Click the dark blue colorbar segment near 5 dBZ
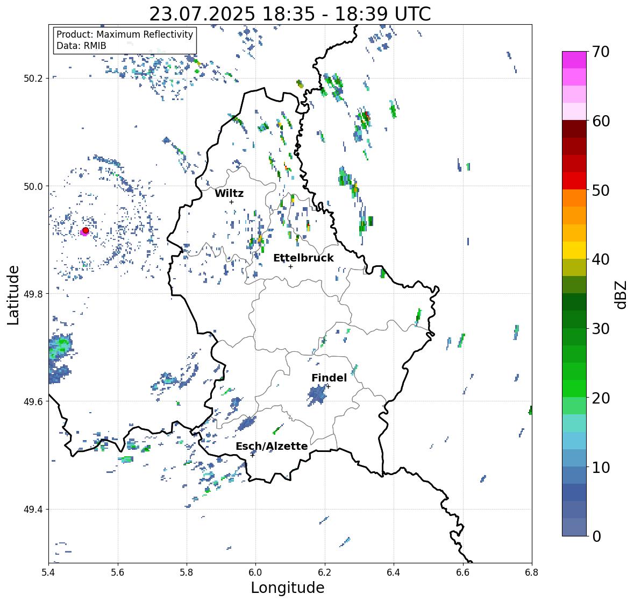Image resolution: width=634 pixels, height=601 pixels. (x=574, y=493)
